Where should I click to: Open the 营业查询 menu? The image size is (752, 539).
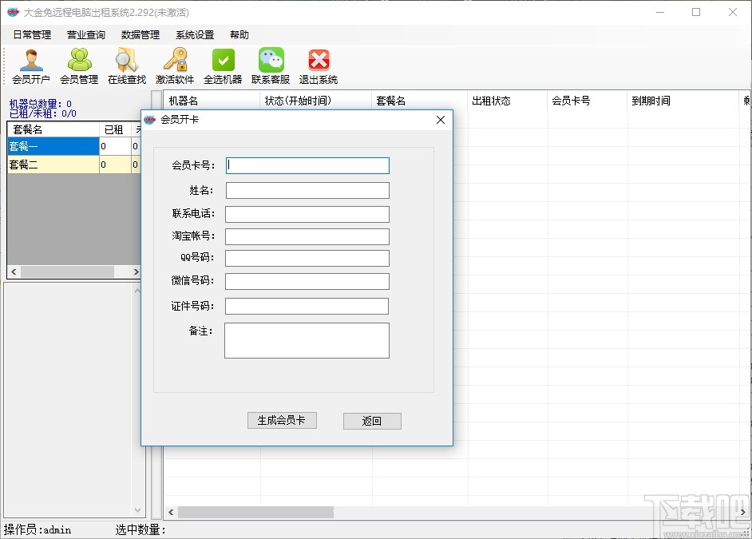pos(85,34)
